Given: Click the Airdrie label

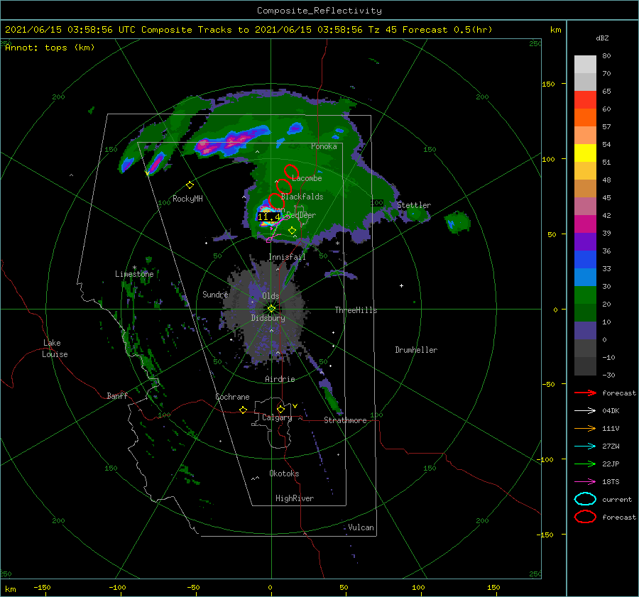Looking at the screenshot, I should coord(280,379).
